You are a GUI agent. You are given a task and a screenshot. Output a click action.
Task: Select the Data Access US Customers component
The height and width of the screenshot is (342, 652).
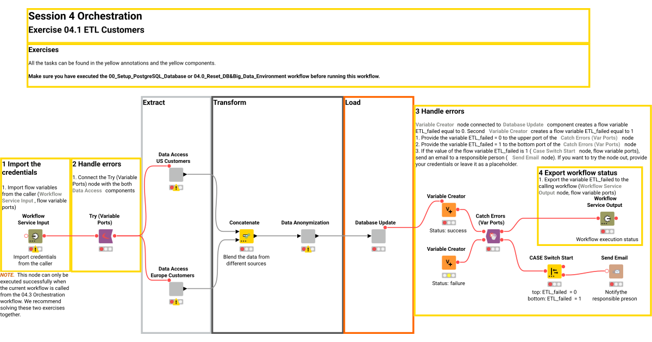(x=175, y=174)
